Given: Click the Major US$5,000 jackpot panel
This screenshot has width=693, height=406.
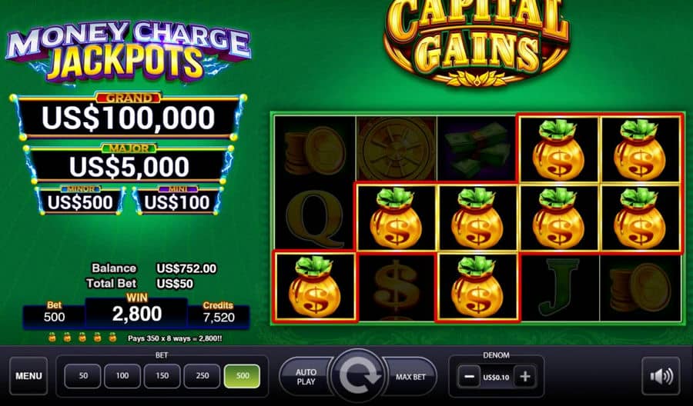Looking at the screenshot, I should [129, 165].
